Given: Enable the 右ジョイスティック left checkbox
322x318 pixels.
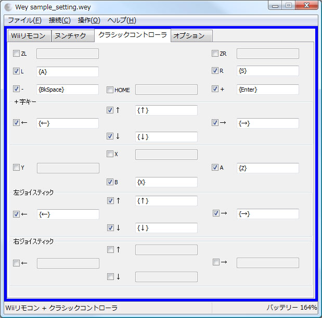Looking at the screenshot, I should [16, 263].
